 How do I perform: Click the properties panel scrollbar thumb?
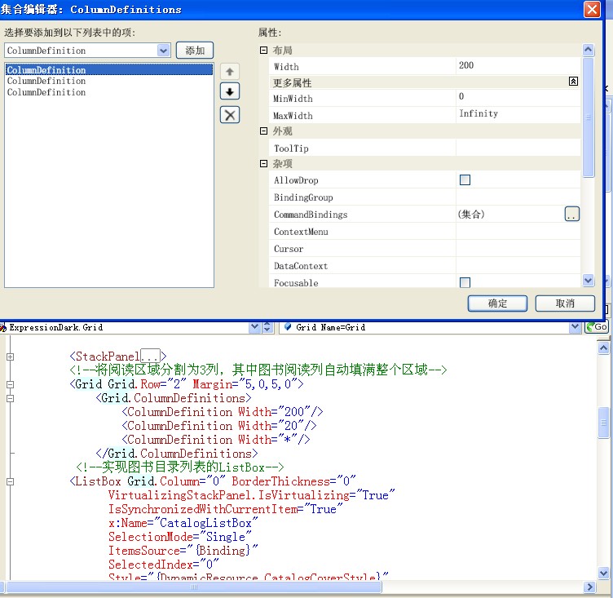(x=588, y=117)
